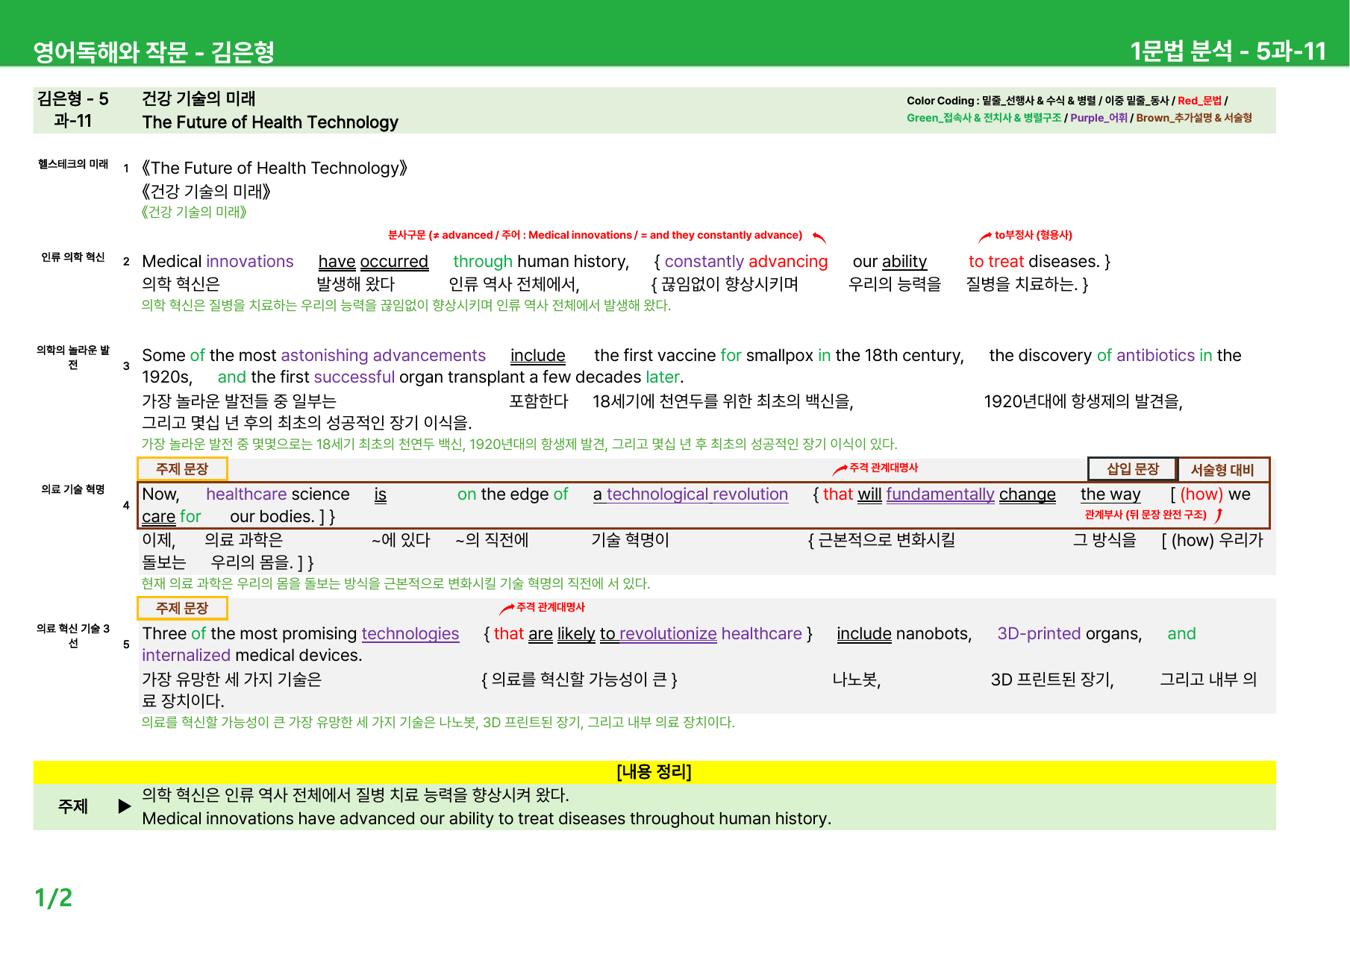Click the underlined verb 'have occurred'
Screen dimensions: 1350x954
[x=373, y=262]
